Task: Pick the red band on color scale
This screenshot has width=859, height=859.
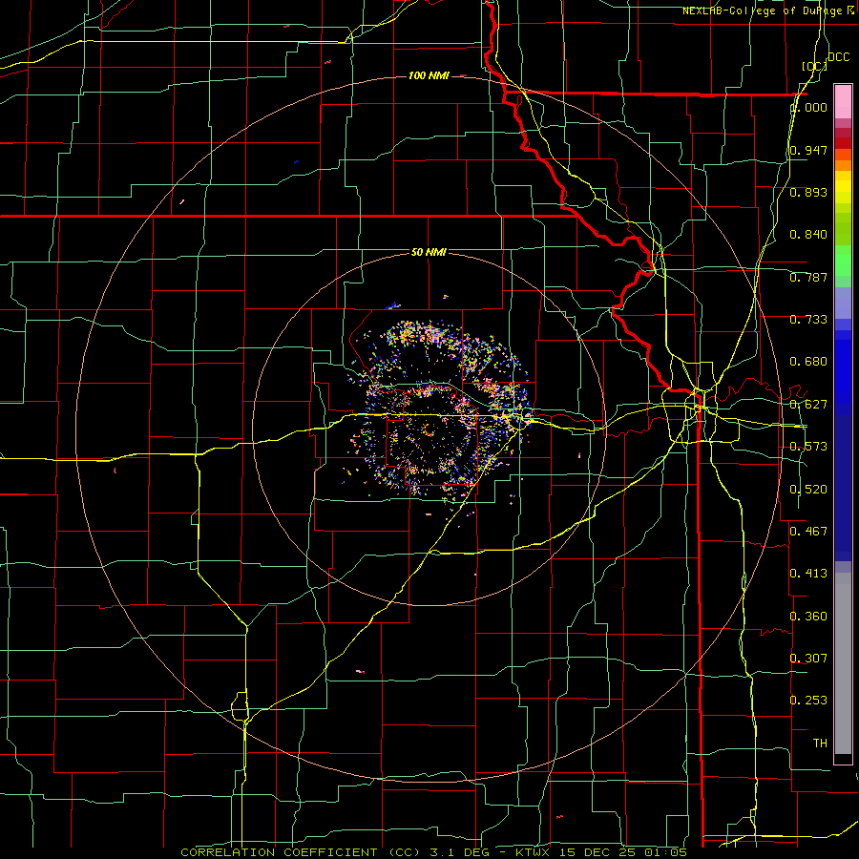Action: tap(843, 142)
